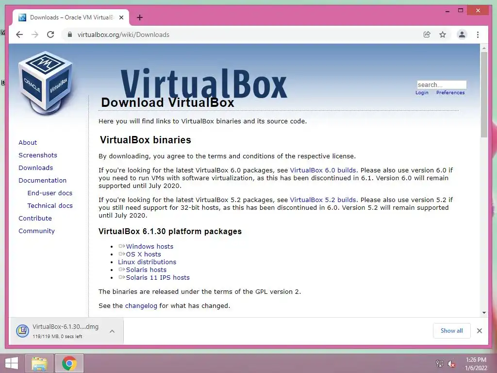The image size is (497, 373).
Task: Bookmark this page with the star icon
Action: point(443,34)
